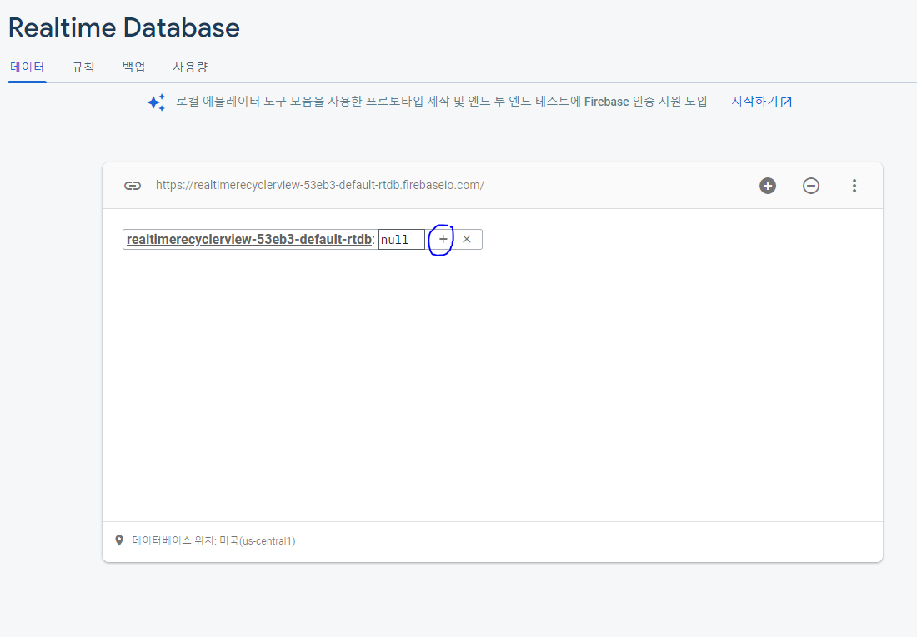
Task: Click the 데이터베이스 위치 text
Action: [214, 541]
